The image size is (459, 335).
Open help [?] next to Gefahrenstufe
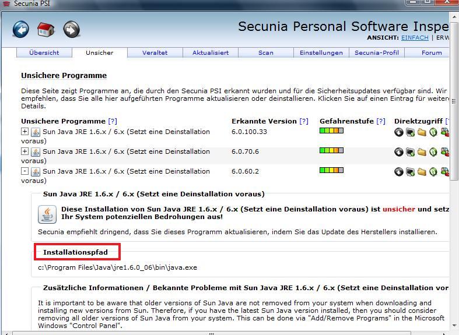[381, 121]
